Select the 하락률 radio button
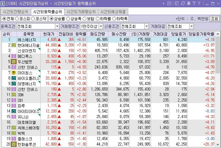This screenshot has width=221, height=148. tap(98, 19)
